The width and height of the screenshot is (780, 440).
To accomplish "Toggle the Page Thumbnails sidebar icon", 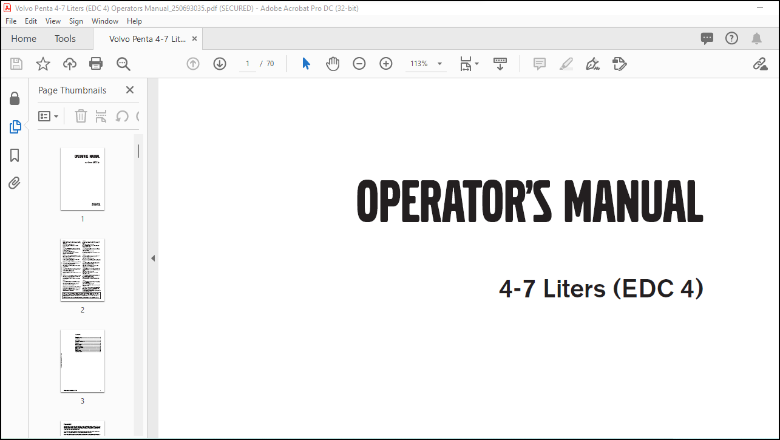I will click(x=15, y=127).
